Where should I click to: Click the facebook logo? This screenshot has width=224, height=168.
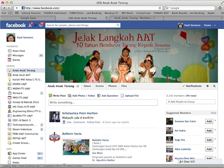[x=16, y=25]
